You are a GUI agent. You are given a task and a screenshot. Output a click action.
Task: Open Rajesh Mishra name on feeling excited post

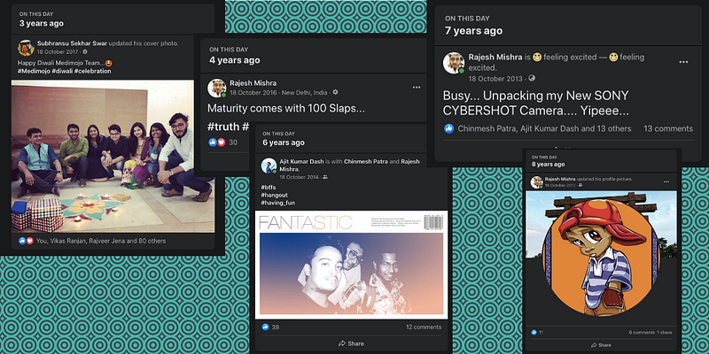click(495, 58)
